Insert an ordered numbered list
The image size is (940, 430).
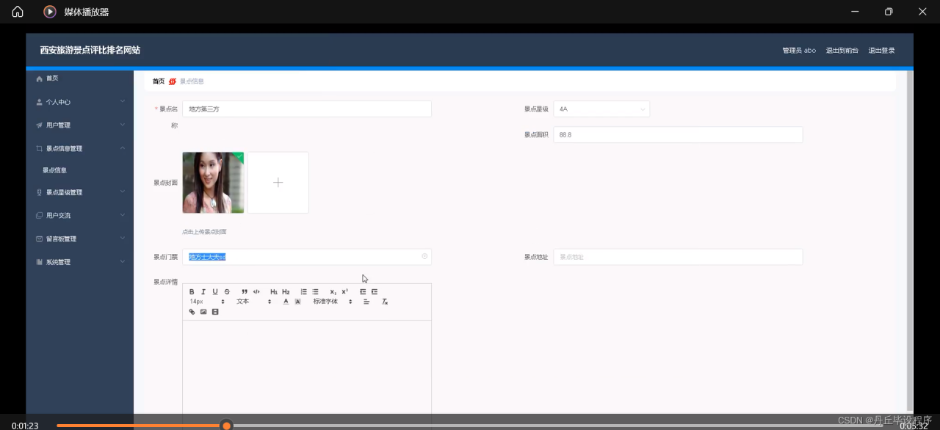[303, 292]
